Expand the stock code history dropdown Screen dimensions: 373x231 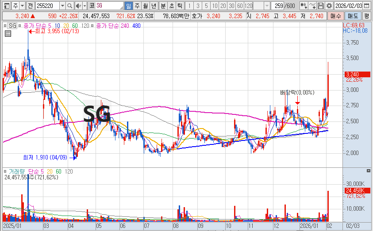pos(62,6)
